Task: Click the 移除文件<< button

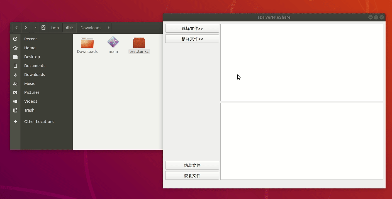Action: pyautogui.click(x=192, y=39)
